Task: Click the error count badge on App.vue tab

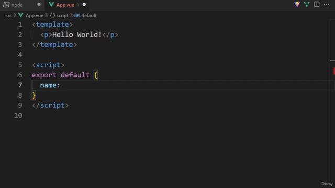Action: tap(78, 5)
